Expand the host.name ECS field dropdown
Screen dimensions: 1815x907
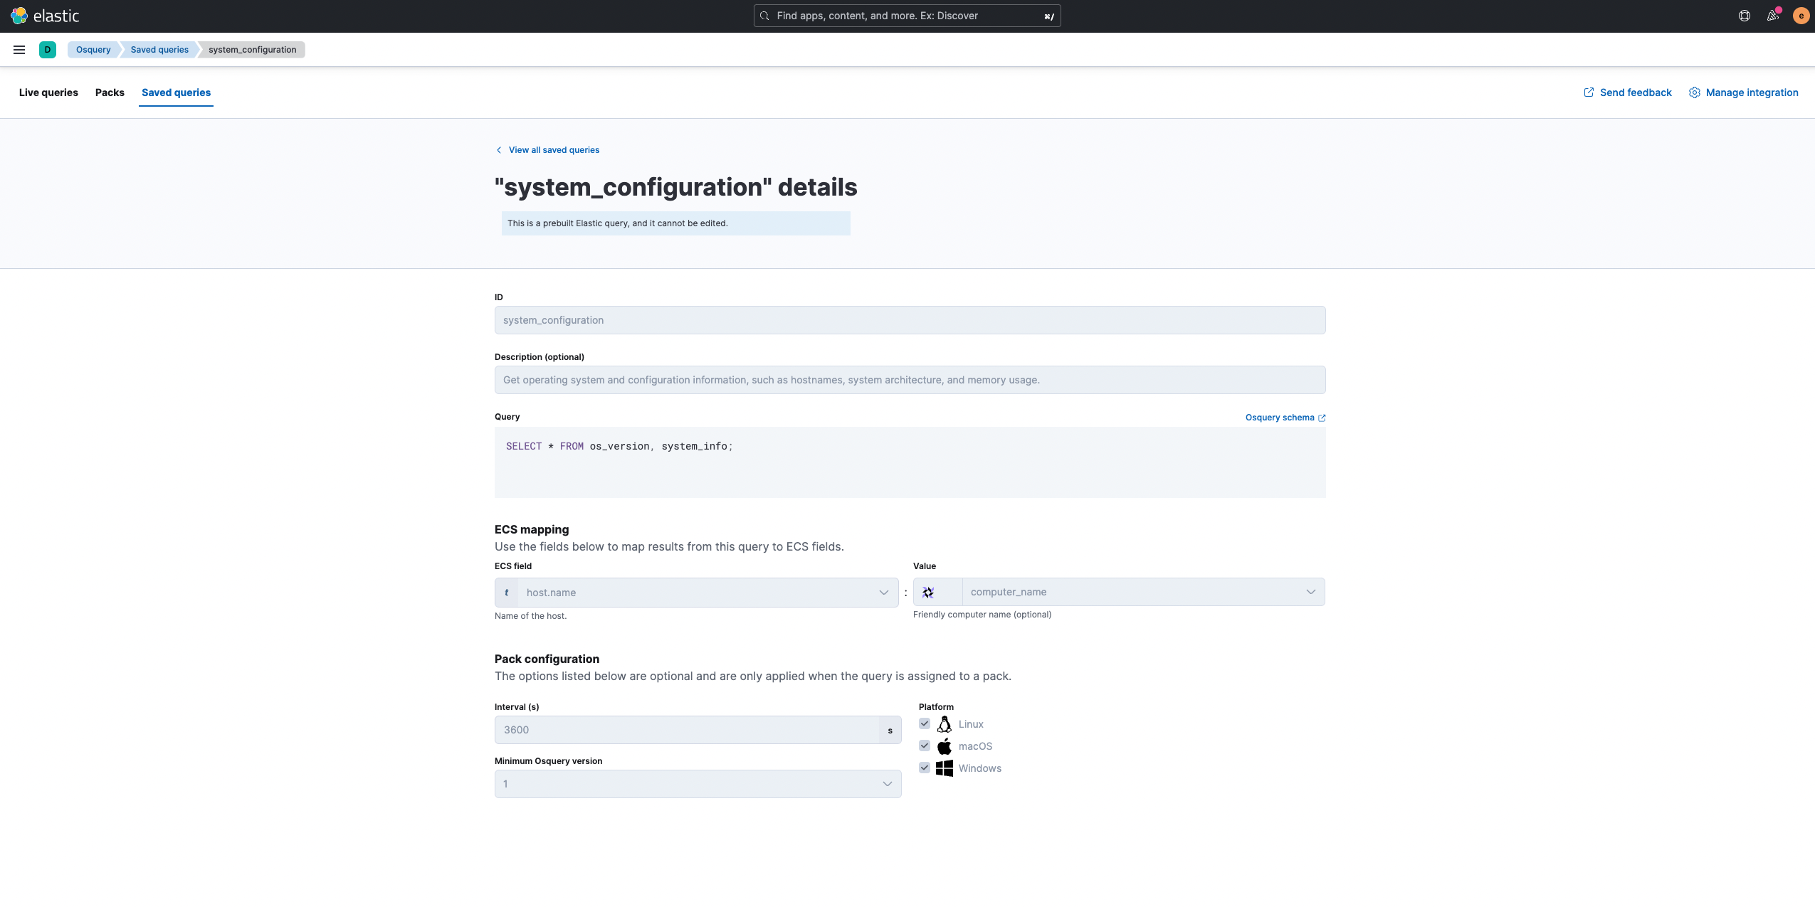click(883, 593)
